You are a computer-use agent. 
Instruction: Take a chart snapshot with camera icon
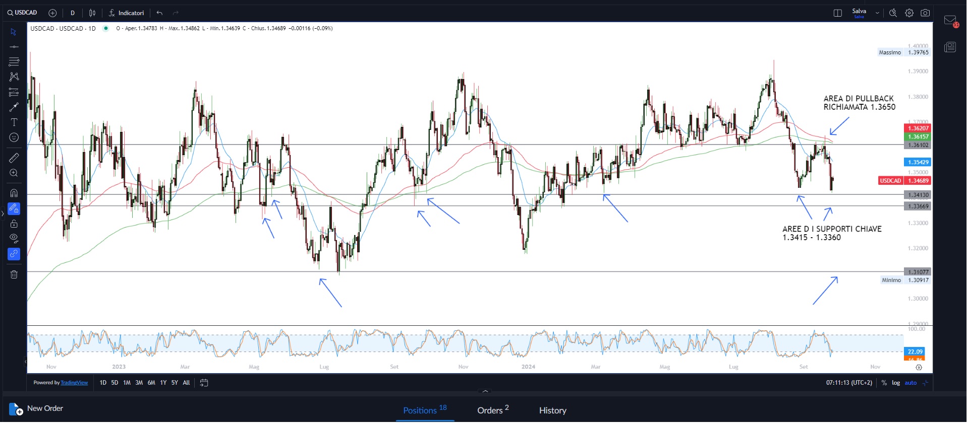point(925,13)
